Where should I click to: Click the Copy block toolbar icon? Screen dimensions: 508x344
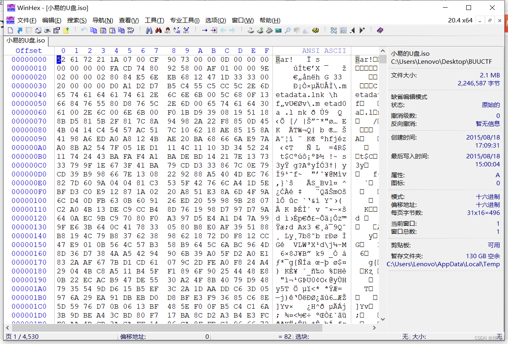click(94, 30)
